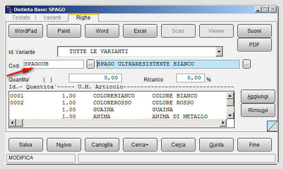Viewport: 283px width, 169px height.
Task: Close the Distinta Base window
Action: click(x=273, y=9)
